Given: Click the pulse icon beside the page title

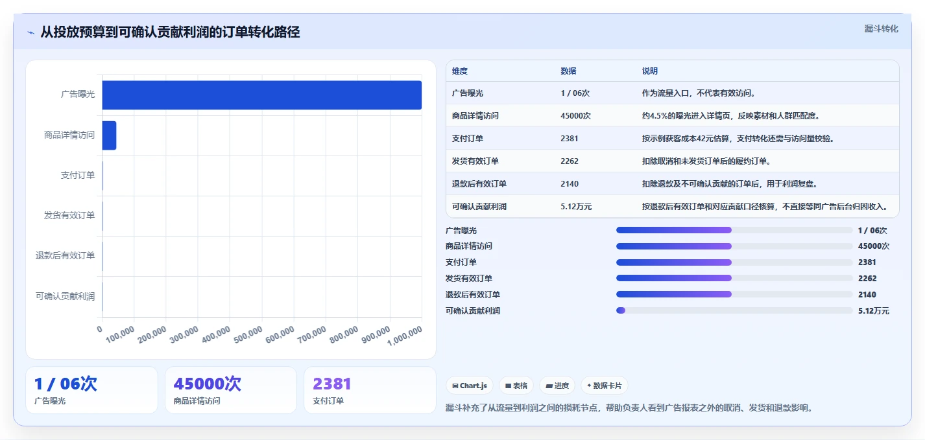Looking at the screenshot, I should click(30, 32).
